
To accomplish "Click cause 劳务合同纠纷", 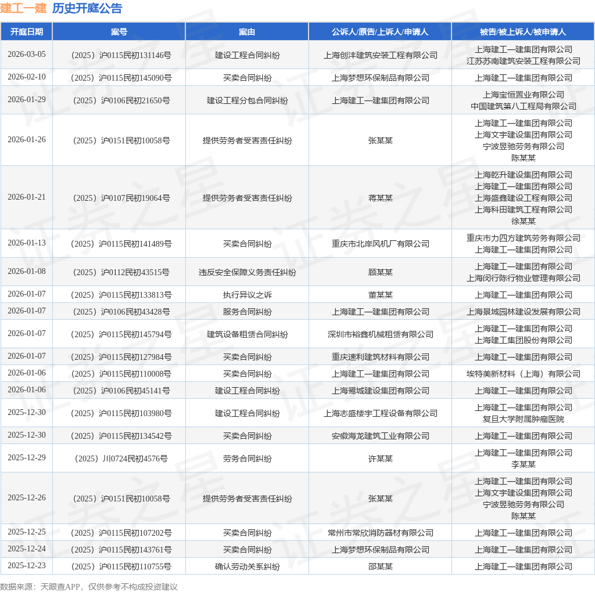I will (247, 459).
